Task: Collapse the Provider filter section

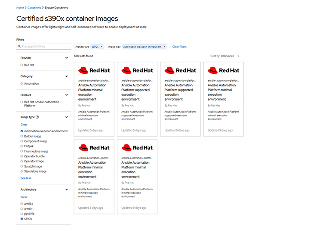Action: pyautogui.click(x=66, y=58)
